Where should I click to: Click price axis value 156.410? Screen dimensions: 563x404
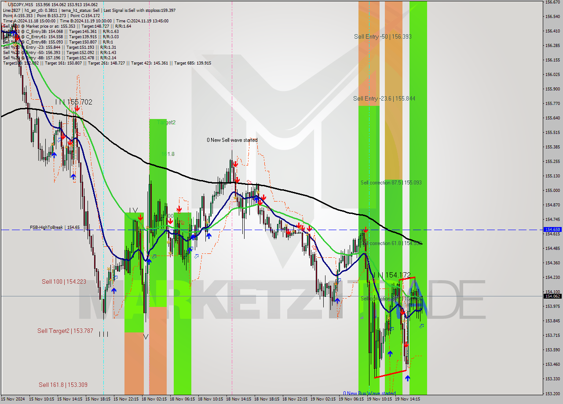click(x=552, y=31)
